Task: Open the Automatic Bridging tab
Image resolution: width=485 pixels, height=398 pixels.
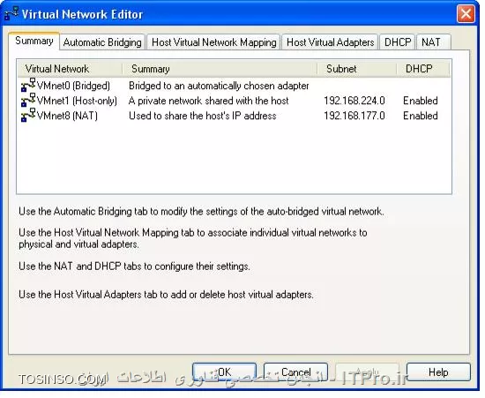Action: tap(102, 42)
